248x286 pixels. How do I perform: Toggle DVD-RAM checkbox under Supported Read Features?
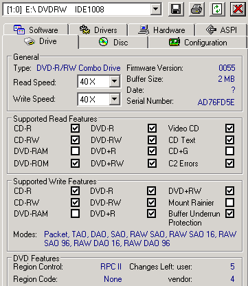[x=75, y=151]
